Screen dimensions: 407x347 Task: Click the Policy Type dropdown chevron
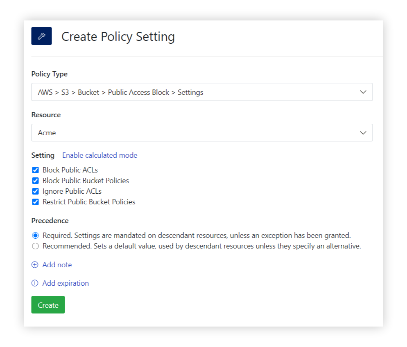coord(363,92)
